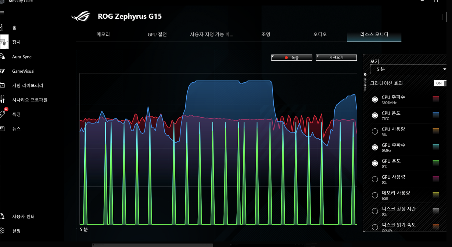Click the vertical Settings panel handle
Viewport: 452px width, 247px height.
point(365,83)
